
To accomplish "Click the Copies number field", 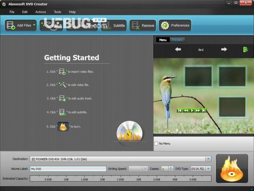I will click(165, 169).
